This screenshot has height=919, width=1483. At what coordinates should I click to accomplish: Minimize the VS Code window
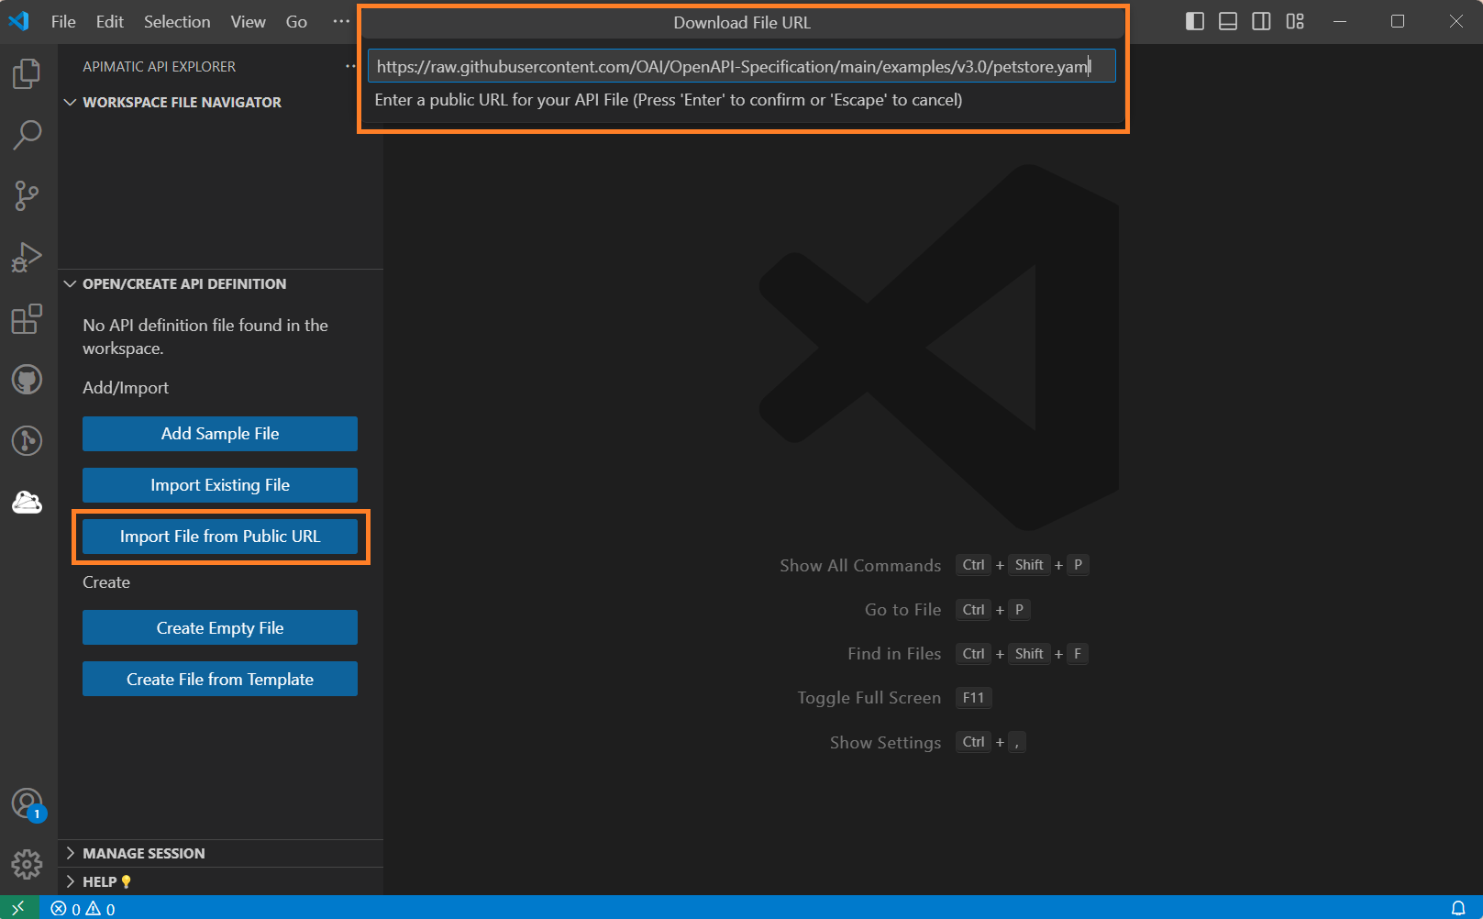[1340, 21]
